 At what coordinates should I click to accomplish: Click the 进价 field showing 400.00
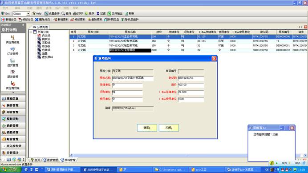point(191,85)
